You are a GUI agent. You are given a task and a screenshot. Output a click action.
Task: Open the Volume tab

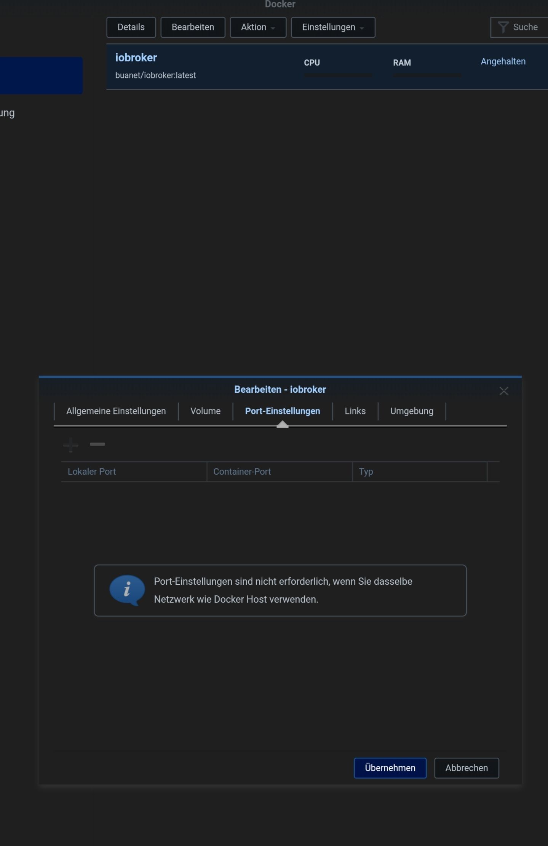206,411
